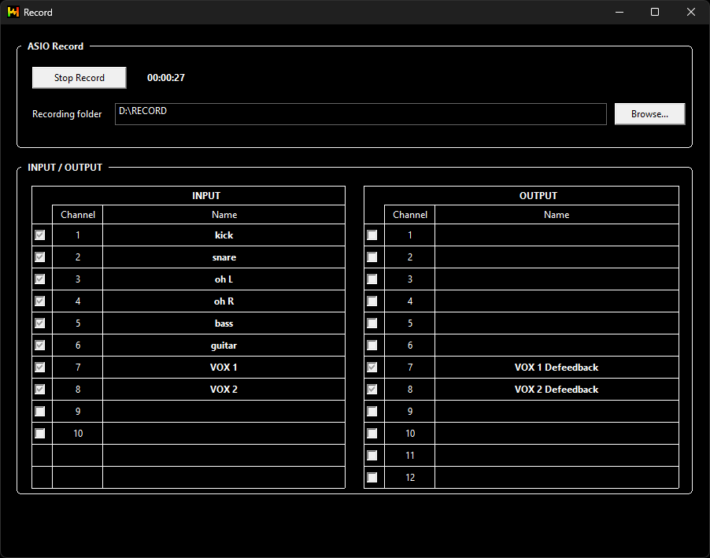Click the Recording folder path field

[361, 114]
